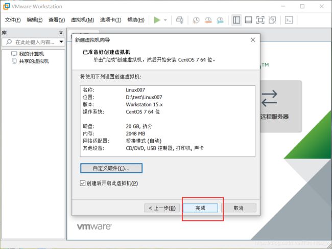
Task: Click the CentOS 7 64 位 OS value
Action: [143, 111]
